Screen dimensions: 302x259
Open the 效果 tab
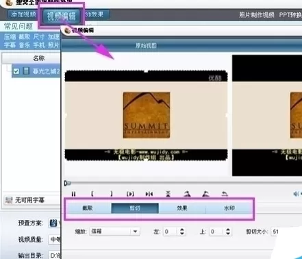coord(182,208)
